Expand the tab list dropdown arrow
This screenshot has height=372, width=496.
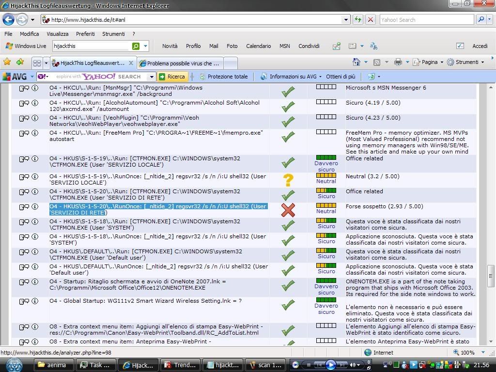[x=46, y=63]
